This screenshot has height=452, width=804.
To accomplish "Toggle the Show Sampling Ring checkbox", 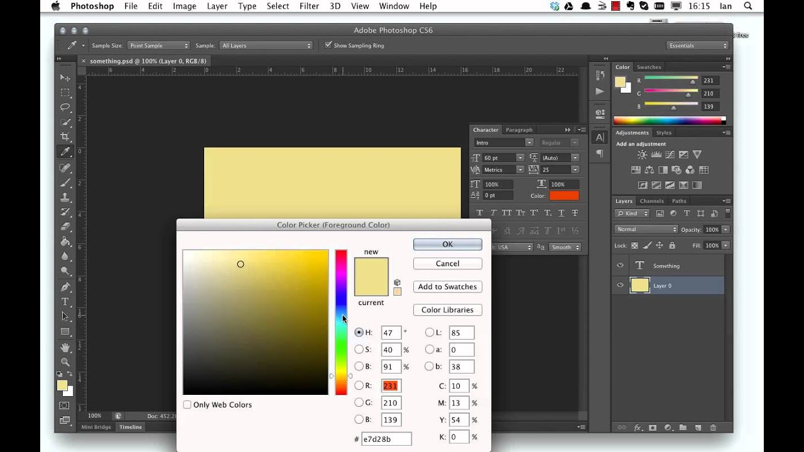I will click(x=328, y=45).
